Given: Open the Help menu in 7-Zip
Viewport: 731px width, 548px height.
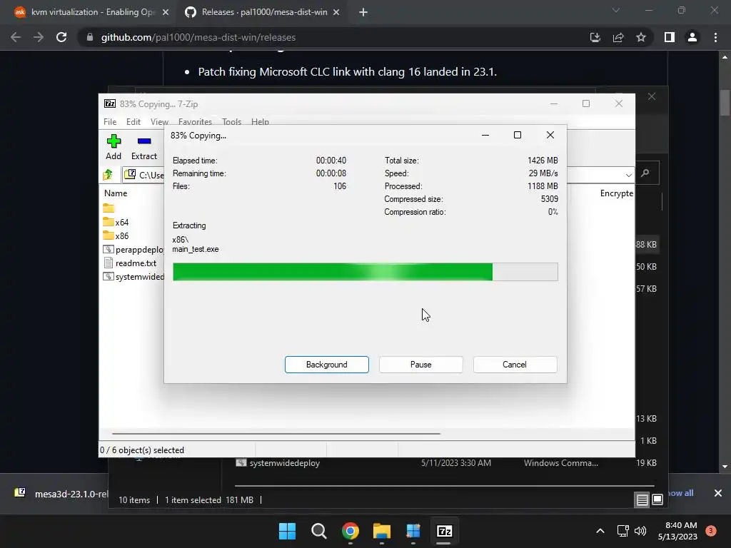Looking at the screenshot, I should click(260, 121).
